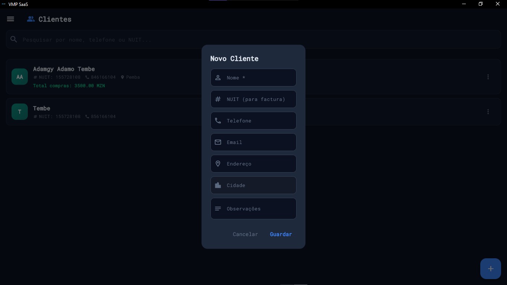Click the Clientes page title
Viewport: 507px width, 285px height.
click(55, 19)
